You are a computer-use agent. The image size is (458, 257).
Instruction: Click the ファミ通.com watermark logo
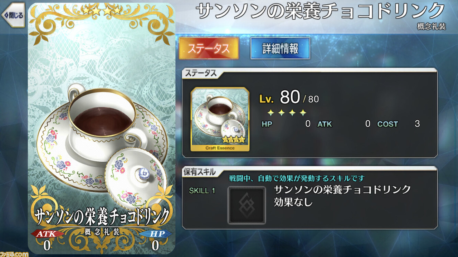14,254
